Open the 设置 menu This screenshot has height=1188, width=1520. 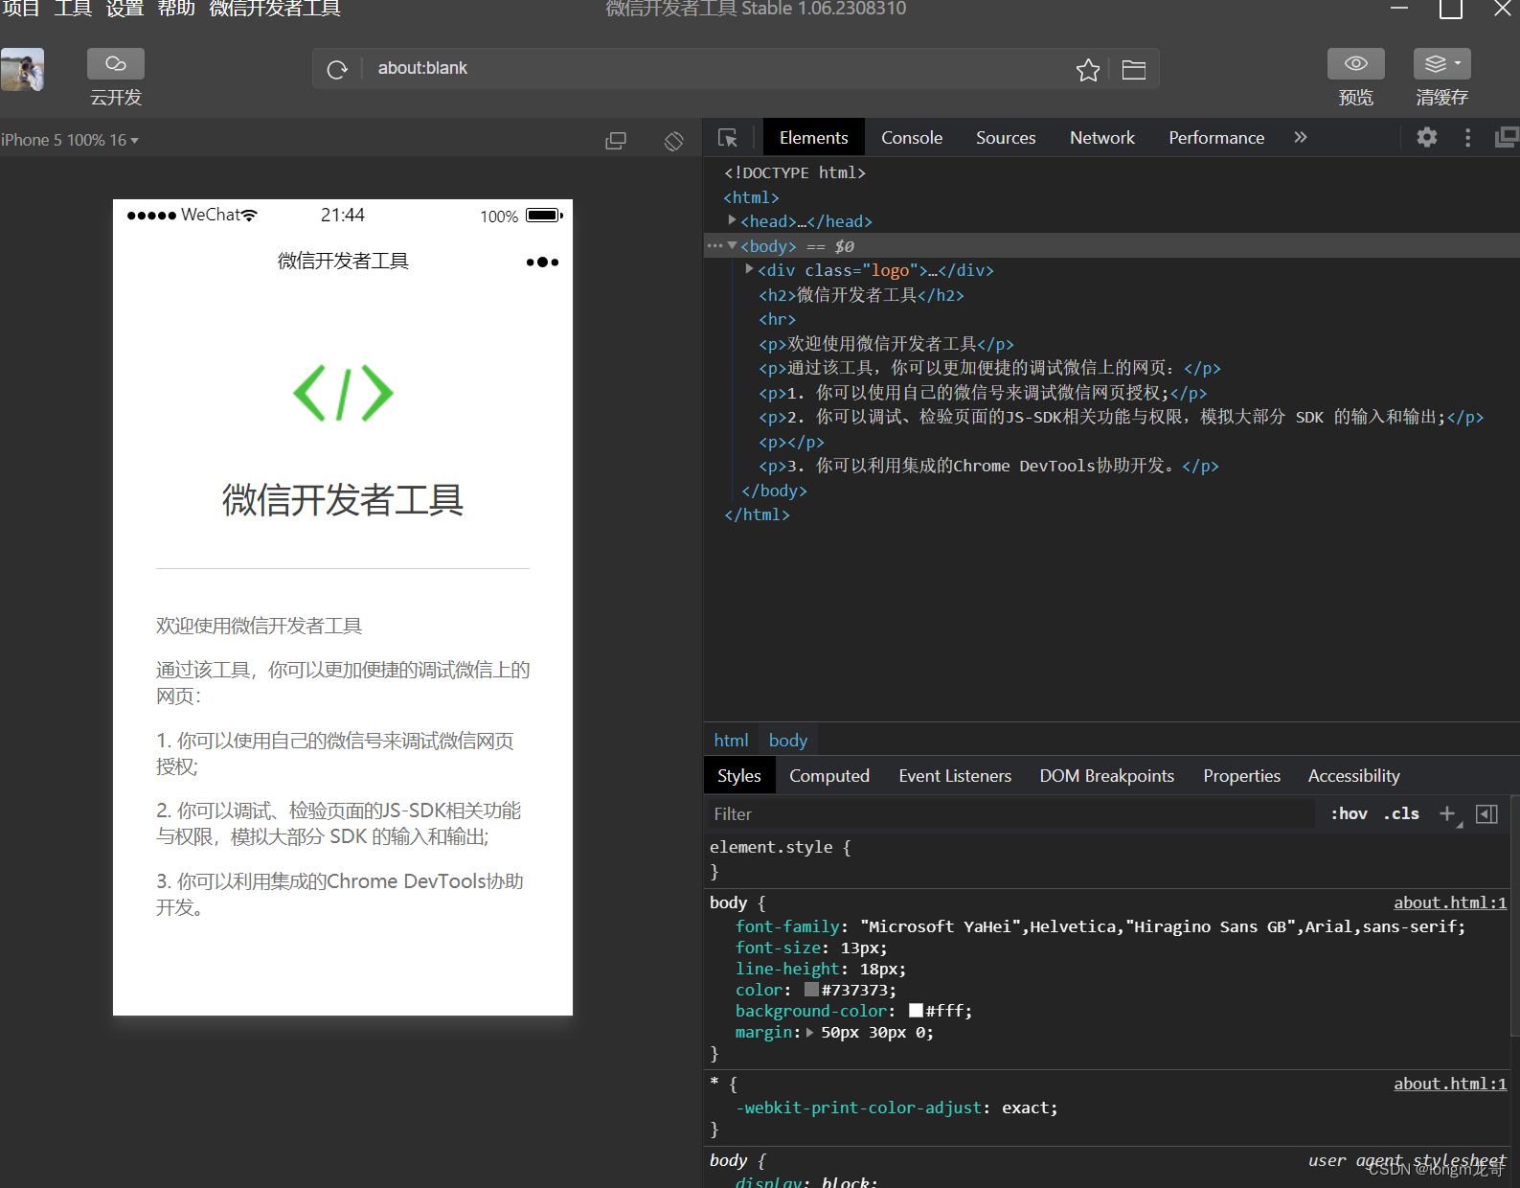[125, 9]
